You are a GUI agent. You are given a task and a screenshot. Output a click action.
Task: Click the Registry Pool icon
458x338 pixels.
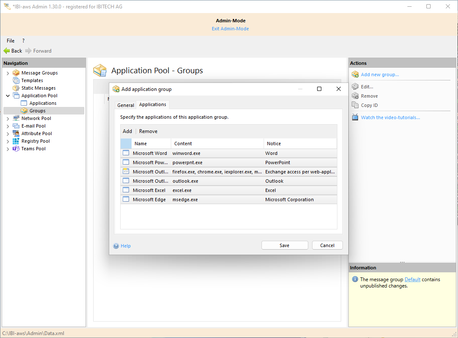(x=16, y=141)
